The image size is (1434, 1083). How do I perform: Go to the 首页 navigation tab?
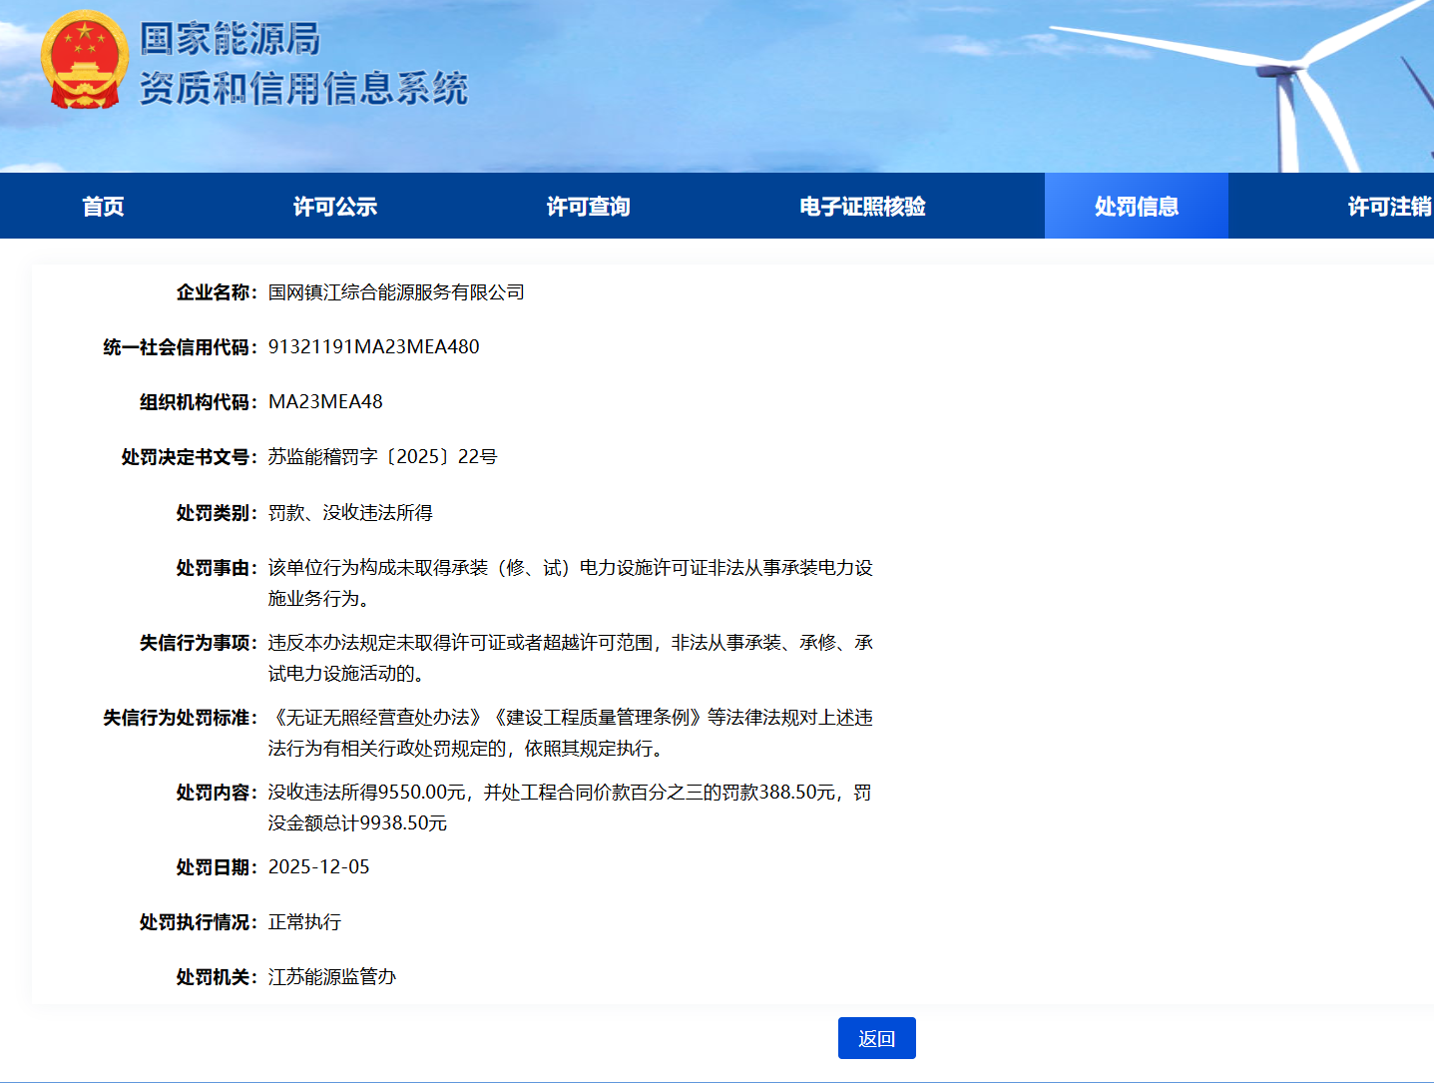pos(103,207)
